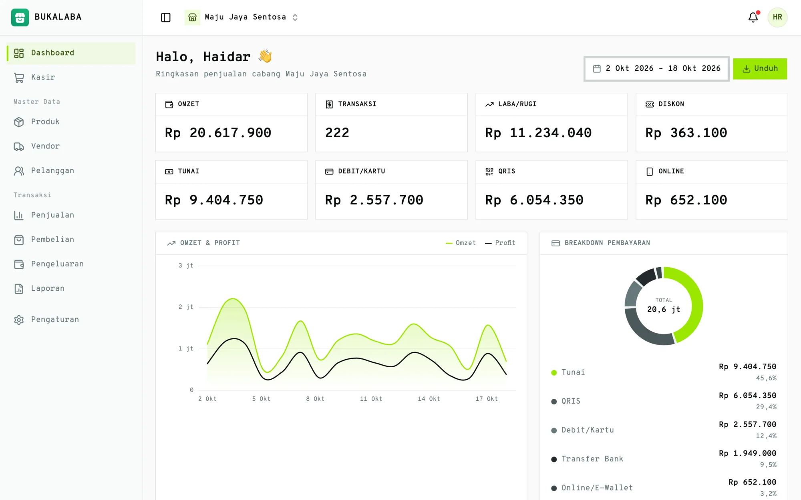Viewport: 801px width, 500px height.
Task: Open the HR user avatar menu
Action: tap(777, 17)
